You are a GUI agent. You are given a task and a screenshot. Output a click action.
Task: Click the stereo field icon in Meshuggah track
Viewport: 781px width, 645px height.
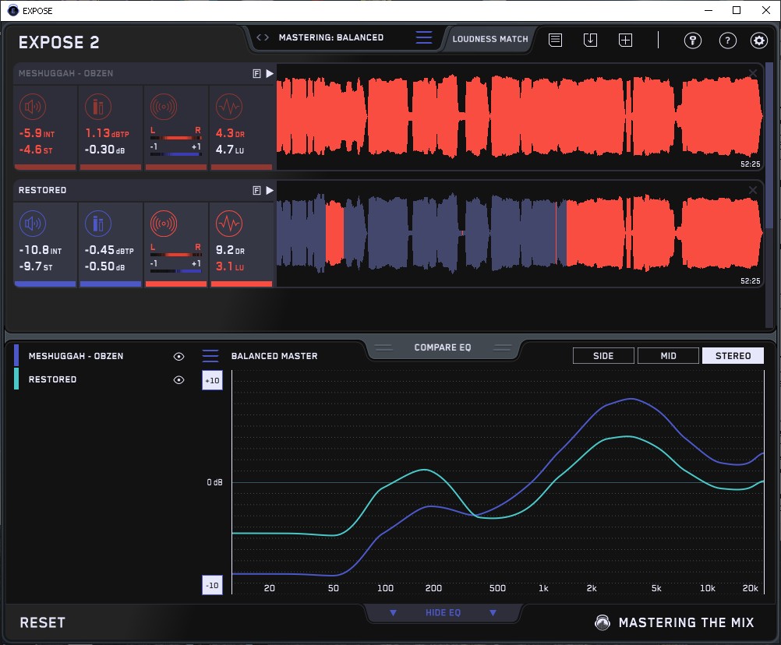coord(164,107)
